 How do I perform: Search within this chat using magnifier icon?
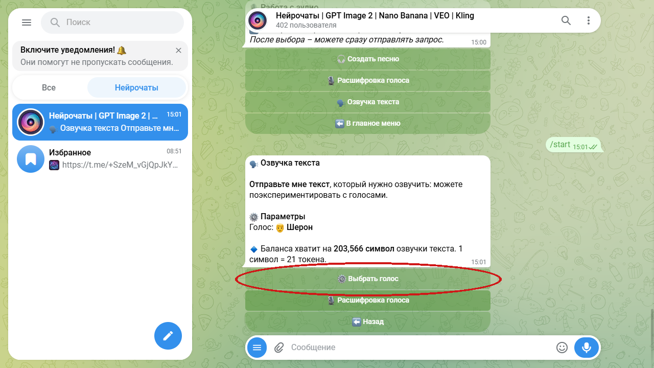(x=566, y=20)
